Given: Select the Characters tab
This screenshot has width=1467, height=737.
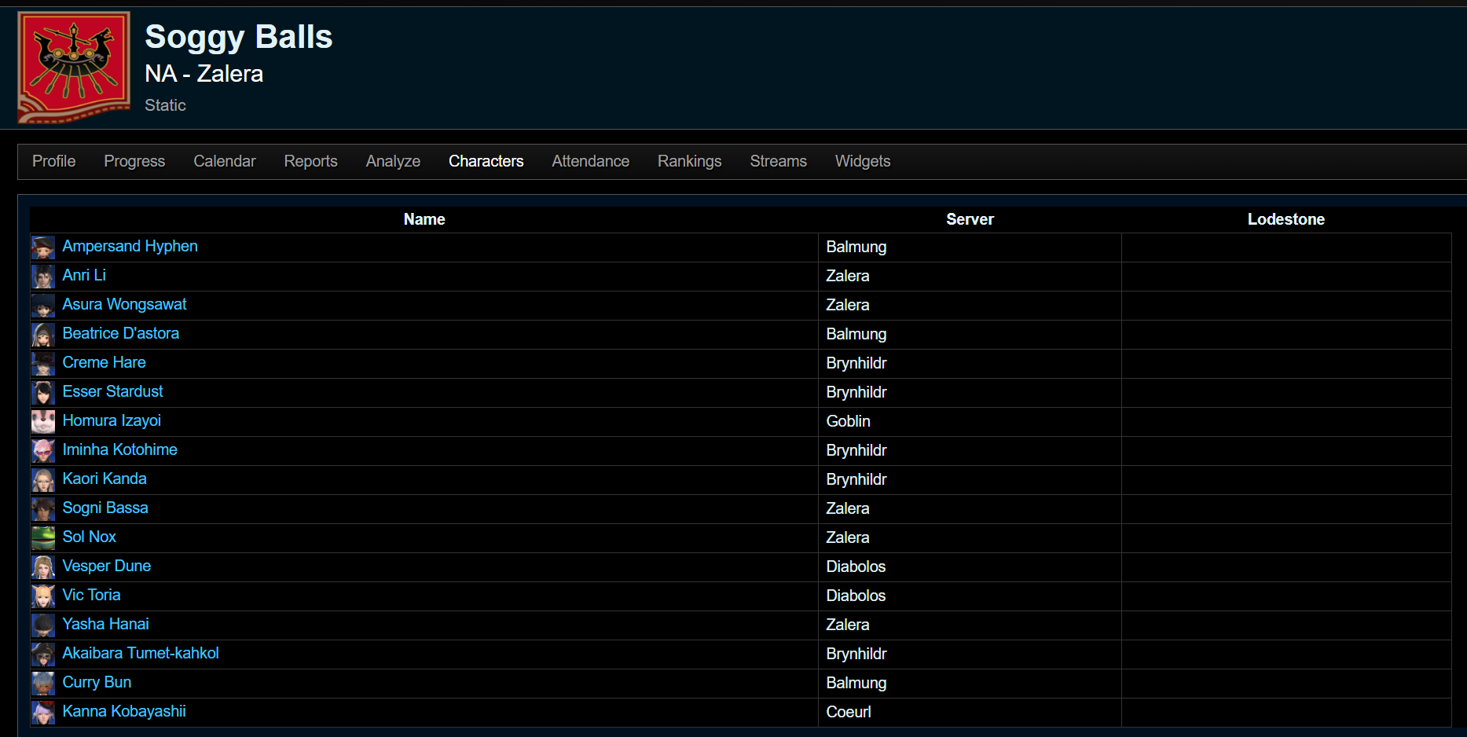Looking at the screenshot, I should pos(486,161).
